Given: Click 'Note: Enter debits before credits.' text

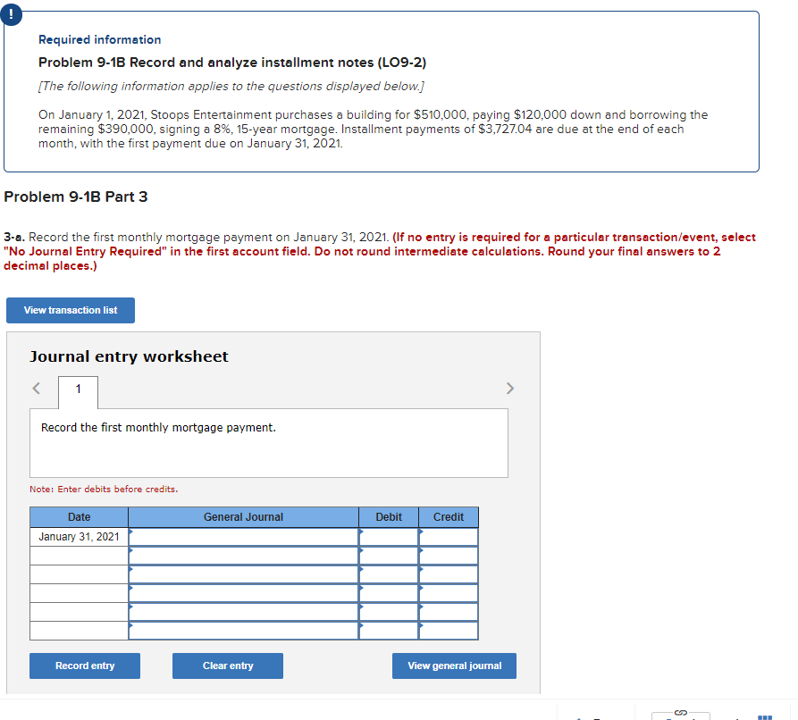Looking at the screenshot, I should 104,489.
